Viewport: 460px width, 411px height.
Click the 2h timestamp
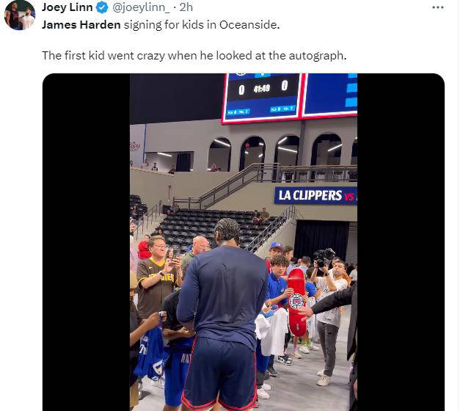click(x=186, y=7)
